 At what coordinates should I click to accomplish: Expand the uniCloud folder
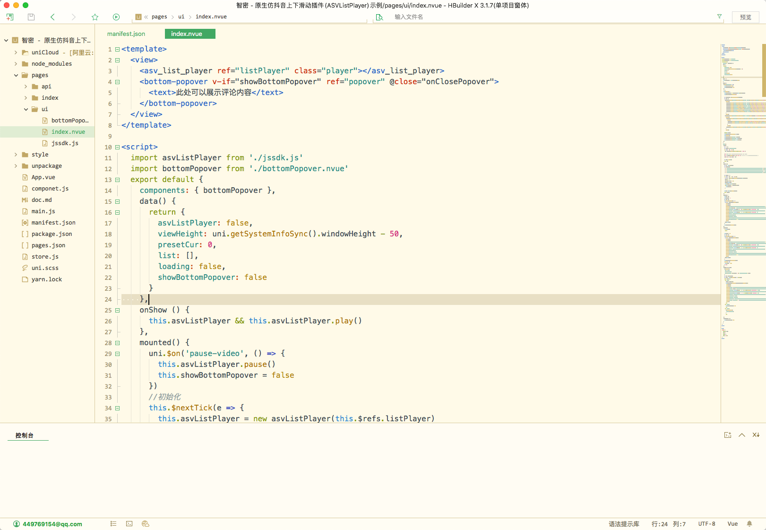[x=16, y=52]
